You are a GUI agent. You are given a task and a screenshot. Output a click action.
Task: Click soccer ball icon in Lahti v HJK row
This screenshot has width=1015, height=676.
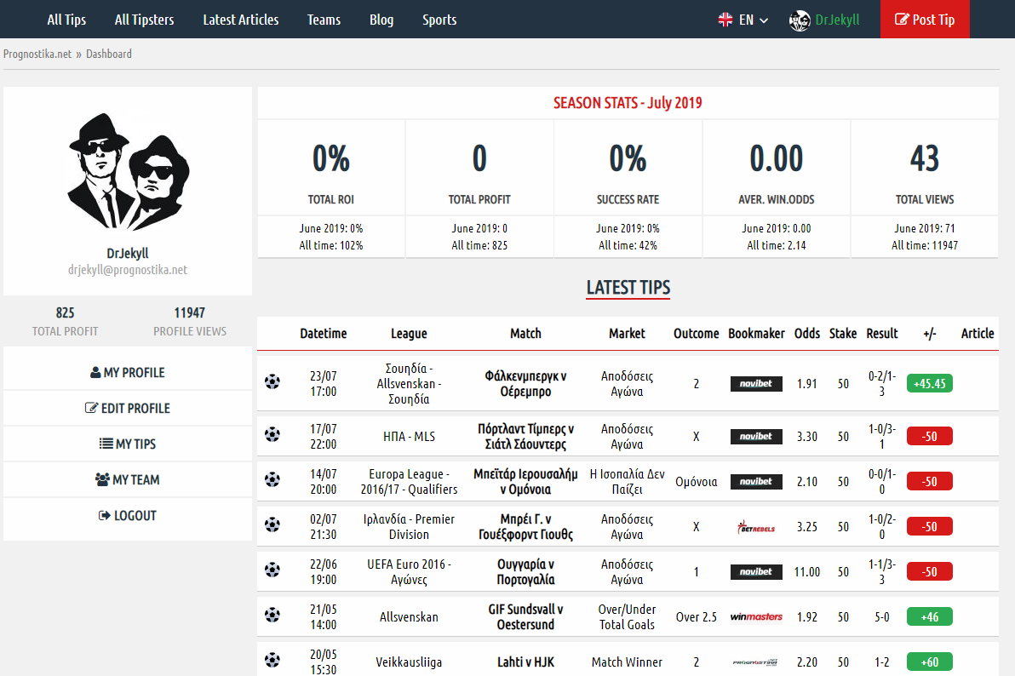point(272,659)
